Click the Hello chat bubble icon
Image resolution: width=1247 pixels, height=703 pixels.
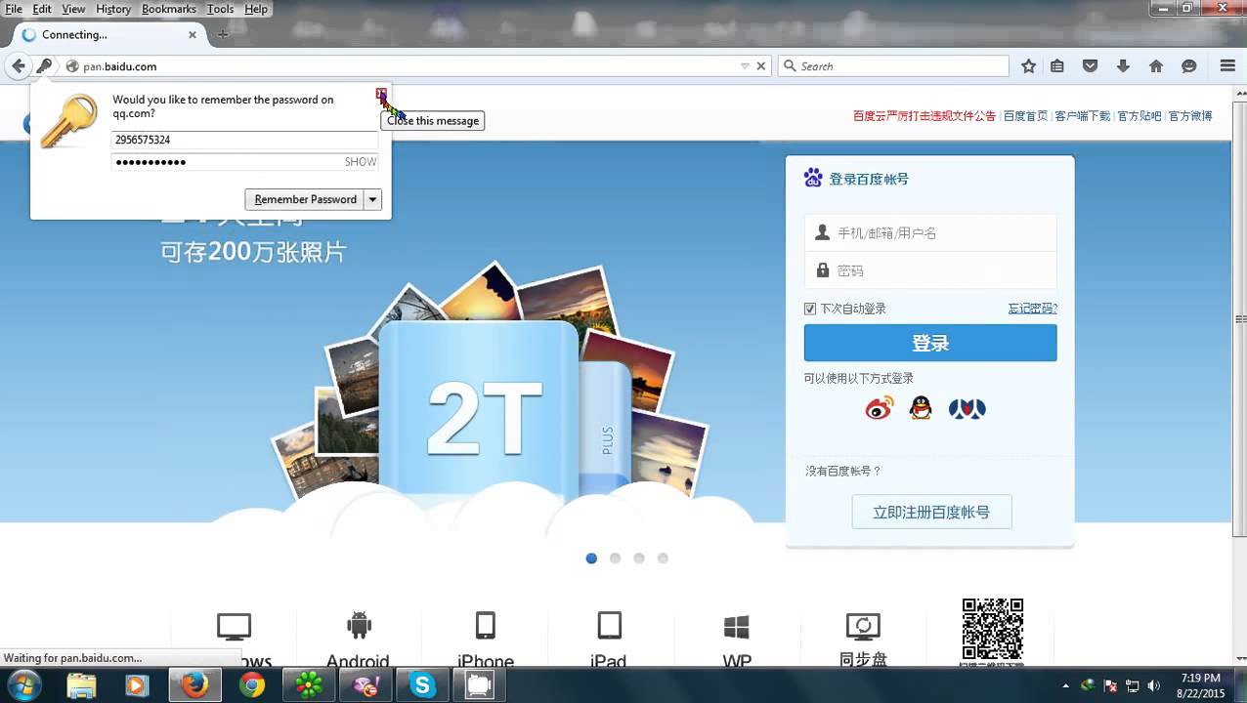[x=1189, y=66]
